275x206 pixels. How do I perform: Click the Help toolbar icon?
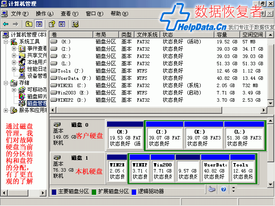coord(52,24)
